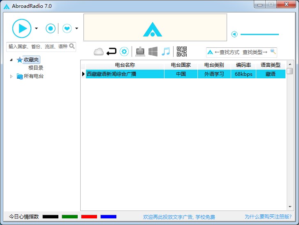Pick the red mood color swatch
The image size is (299, 225).
89,217
